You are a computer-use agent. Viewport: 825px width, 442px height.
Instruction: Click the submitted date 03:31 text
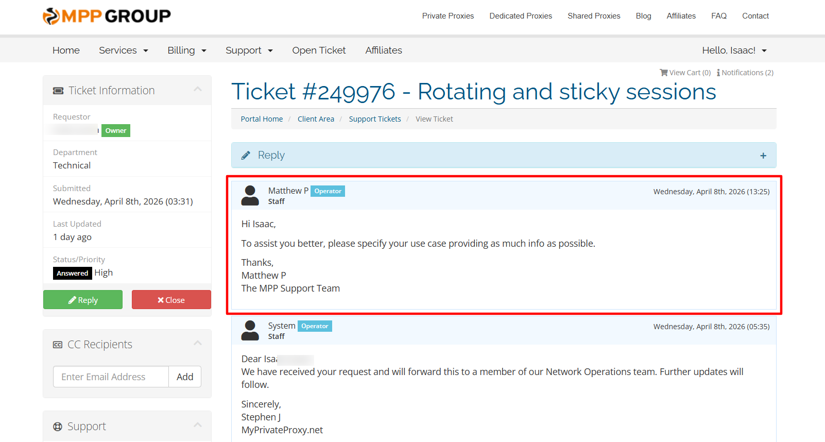[123, 201]
